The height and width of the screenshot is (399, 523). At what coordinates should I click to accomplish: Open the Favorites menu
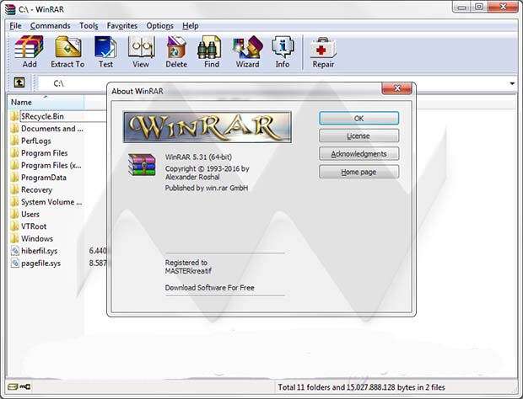(x=121, y=25)
